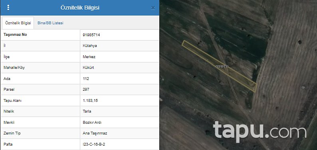
Task: Click the panel title Öznitelik Bilgisi header text
Action: pos(80,8)
